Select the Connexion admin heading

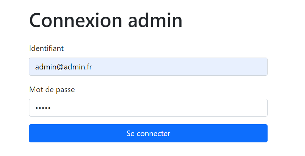click(106, 20)
